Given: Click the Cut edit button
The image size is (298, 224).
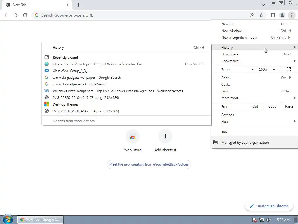Looking at the screenshot, I should click(x=256, y=106).
